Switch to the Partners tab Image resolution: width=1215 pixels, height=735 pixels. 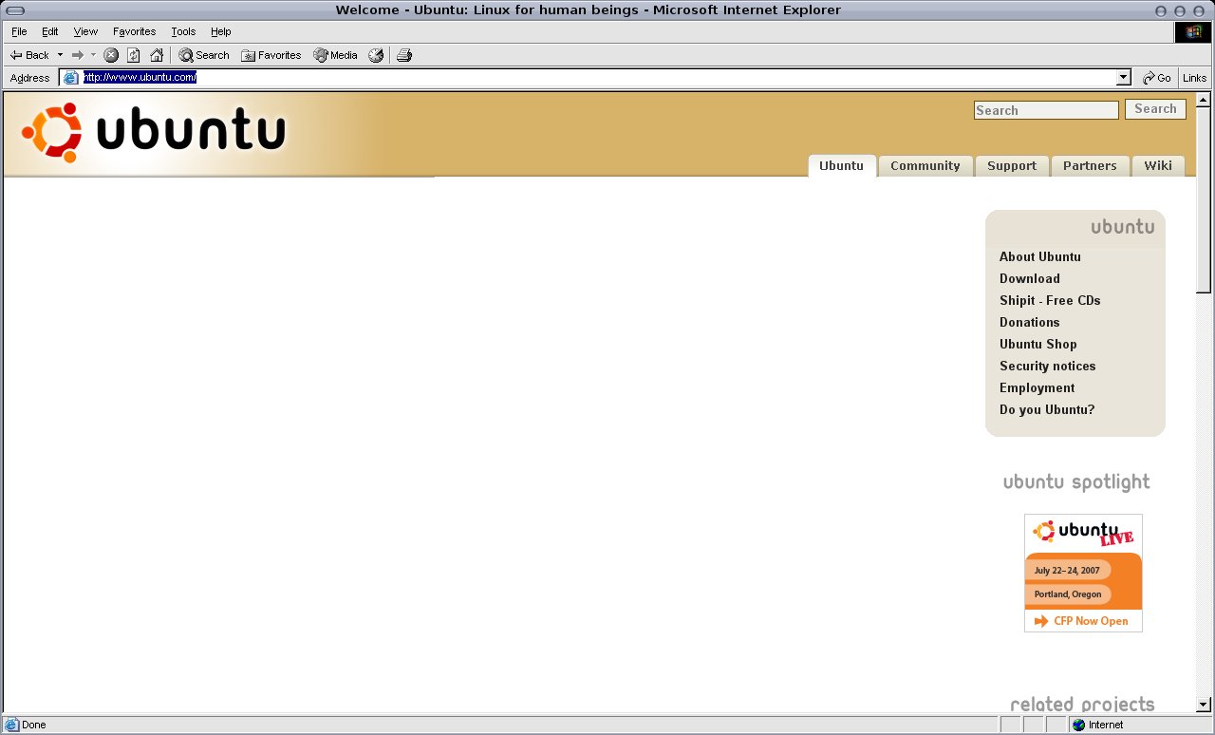tap(1090, 165)
